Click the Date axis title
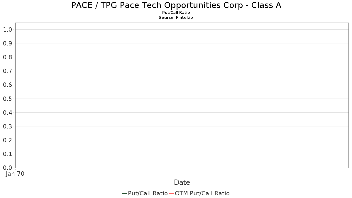This screenshot has height=198, width=352. point(182,182)
